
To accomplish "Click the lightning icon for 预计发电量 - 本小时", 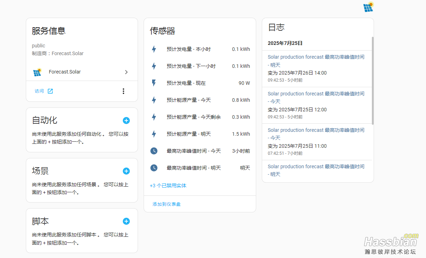I will tap(154, 49).
